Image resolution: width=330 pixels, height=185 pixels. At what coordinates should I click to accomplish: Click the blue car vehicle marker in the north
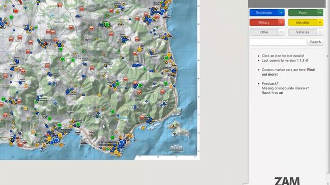pyautogui.click(x=78, y=16)
